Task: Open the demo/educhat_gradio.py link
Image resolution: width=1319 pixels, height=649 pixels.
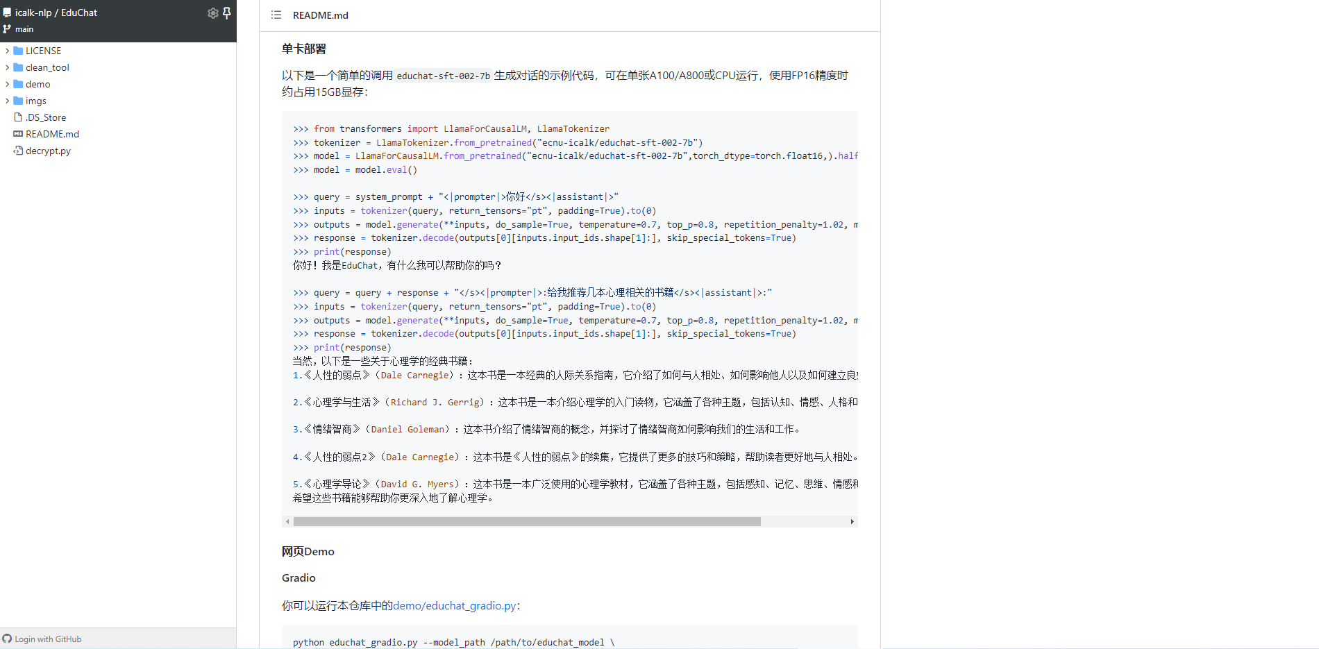Action: 455,605
